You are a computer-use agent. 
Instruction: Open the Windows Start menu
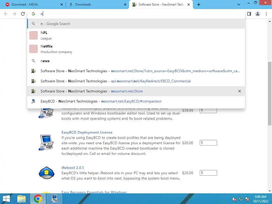[x=6, y=199]
